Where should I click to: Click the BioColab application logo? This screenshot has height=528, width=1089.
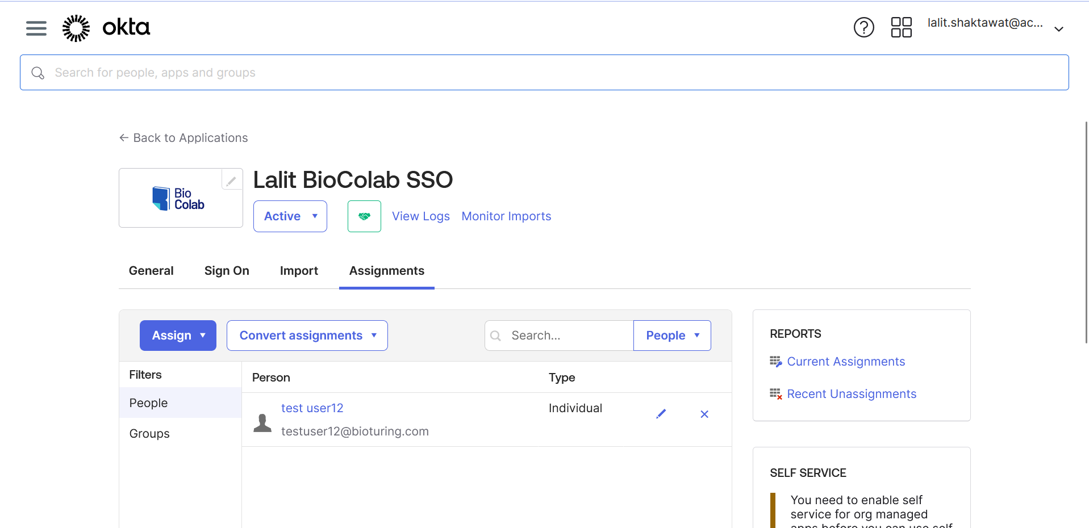point(178,199)
